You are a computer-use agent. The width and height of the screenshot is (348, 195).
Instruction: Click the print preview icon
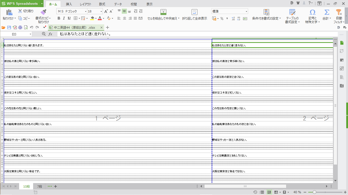coord(26,27)
